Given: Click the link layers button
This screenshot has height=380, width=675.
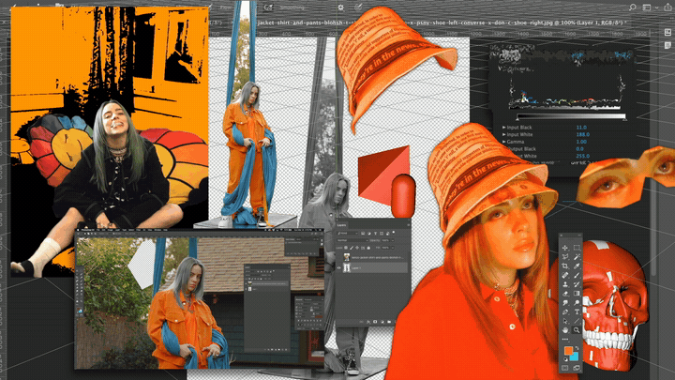Looking at the screenshot, I should point(362,322).
